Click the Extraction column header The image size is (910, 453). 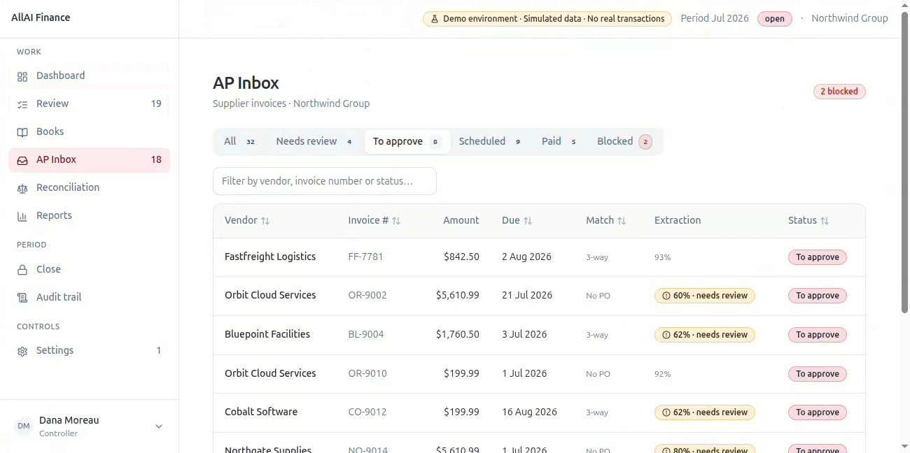tap(678, 220)
